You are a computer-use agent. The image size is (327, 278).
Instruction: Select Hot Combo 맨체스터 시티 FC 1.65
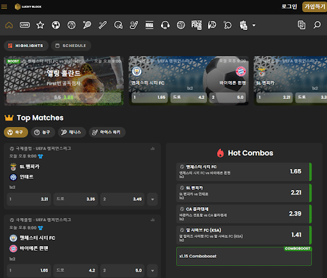[x=244, y=172]
